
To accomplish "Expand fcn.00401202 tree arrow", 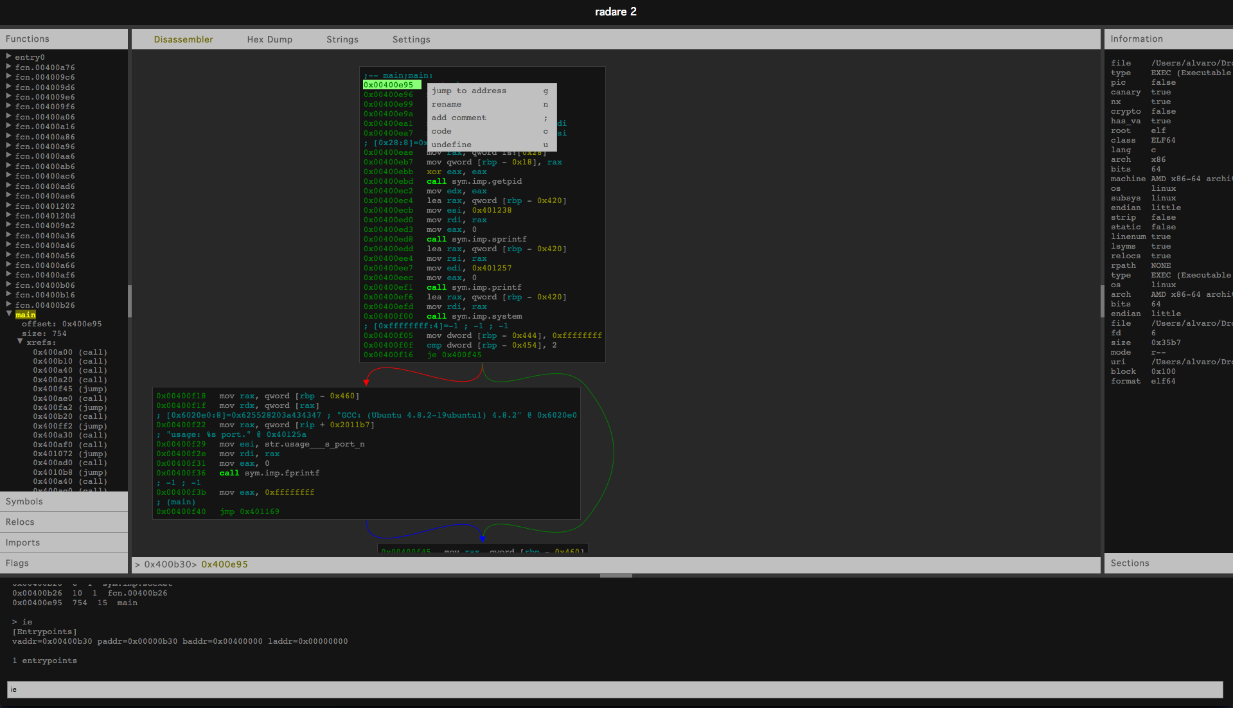I will [8, 206].
